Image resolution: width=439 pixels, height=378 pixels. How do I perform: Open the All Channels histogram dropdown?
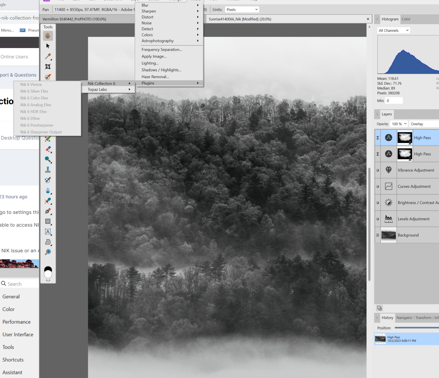[x=393, y=30]
